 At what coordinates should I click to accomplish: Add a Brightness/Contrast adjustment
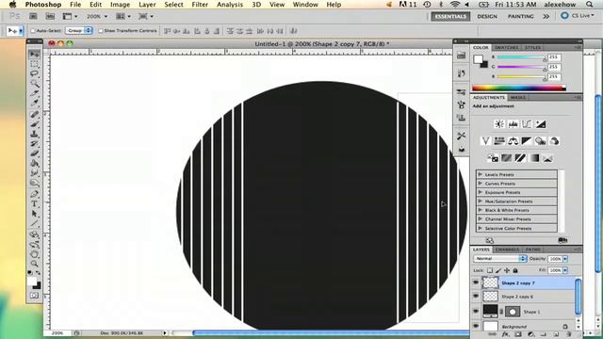(499, 124)
